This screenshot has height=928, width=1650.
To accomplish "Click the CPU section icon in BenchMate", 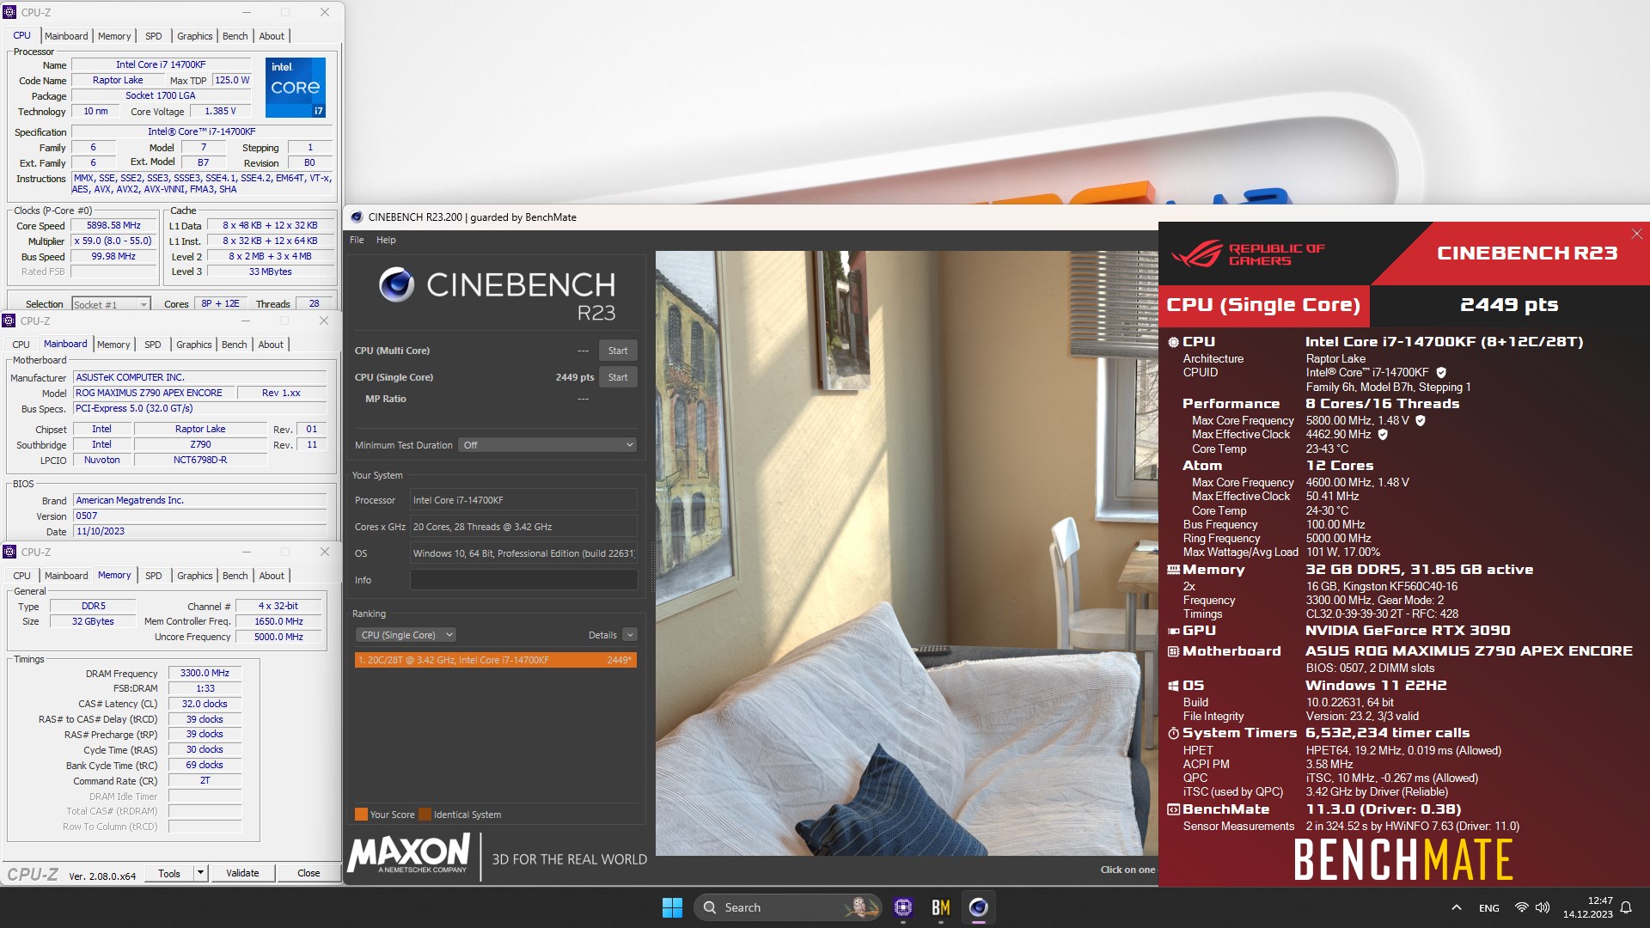I will 1173,342.
